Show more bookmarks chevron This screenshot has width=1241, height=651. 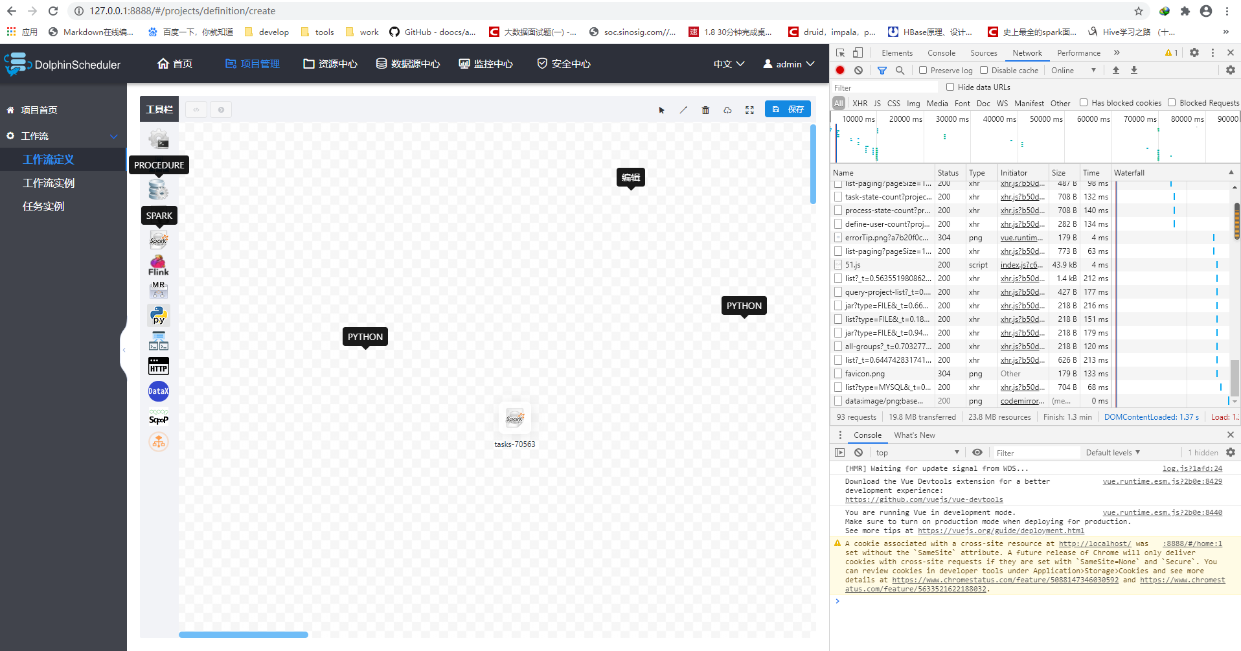point(1225,32)
